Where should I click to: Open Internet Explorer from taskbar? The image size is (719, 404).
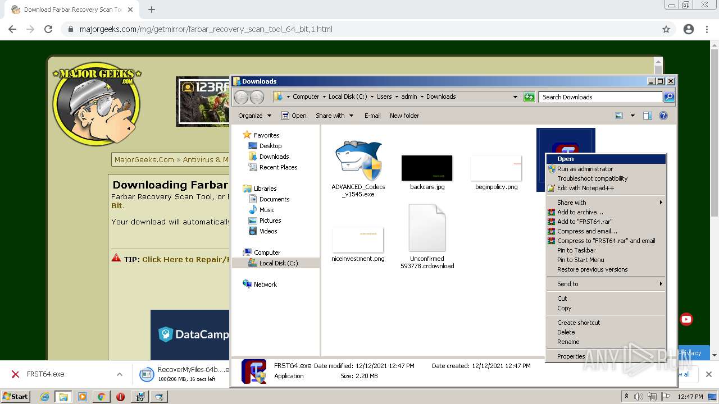click(x=44, y=397)
